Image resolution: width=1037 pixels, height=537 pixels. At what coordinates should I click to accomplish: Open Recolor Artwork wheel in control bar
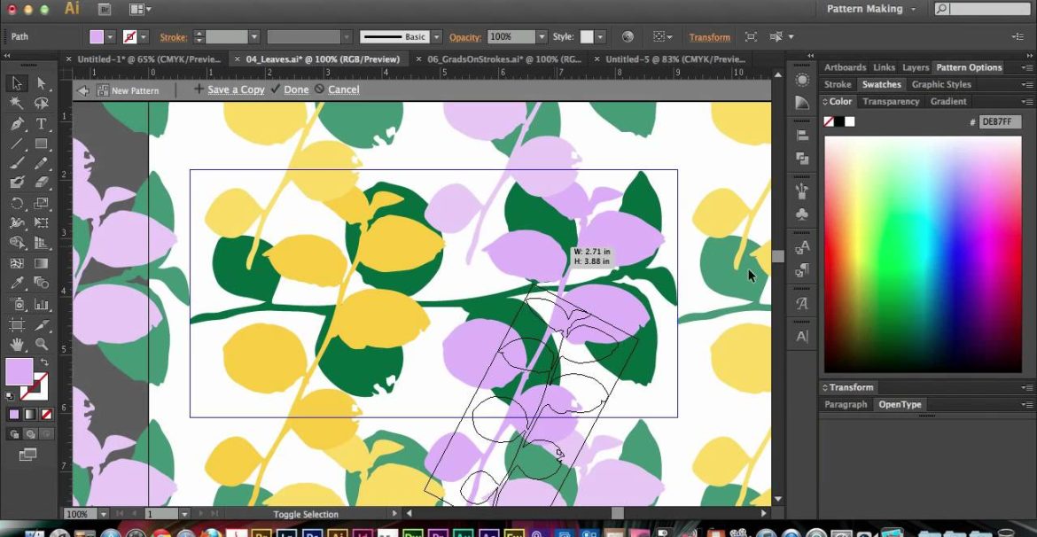628,36
